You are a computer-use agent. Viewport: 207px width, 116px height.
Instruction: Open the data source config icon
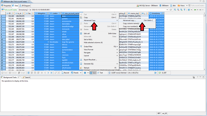(x=189, y=10)
